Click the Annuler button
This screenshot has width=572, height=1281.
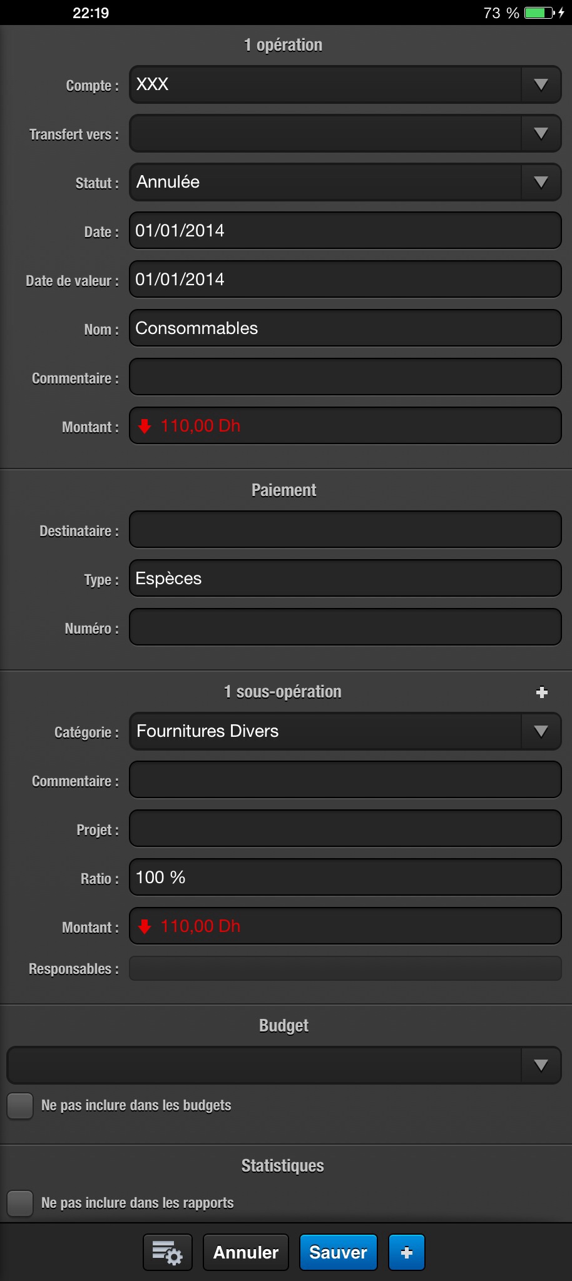point(246,1252)
